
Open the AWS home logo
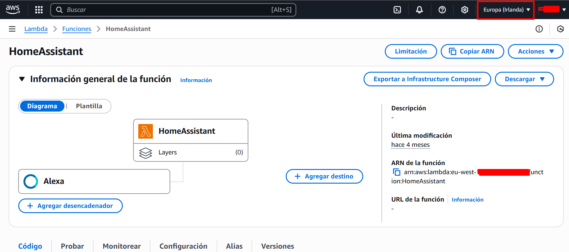coord(13,9)
